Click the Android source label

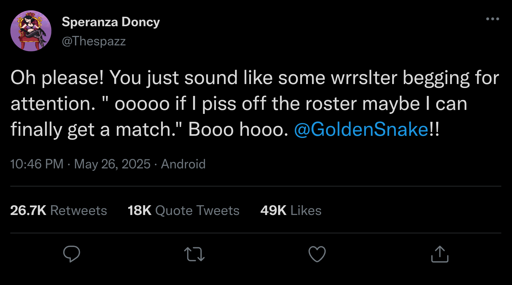(183, 164)
